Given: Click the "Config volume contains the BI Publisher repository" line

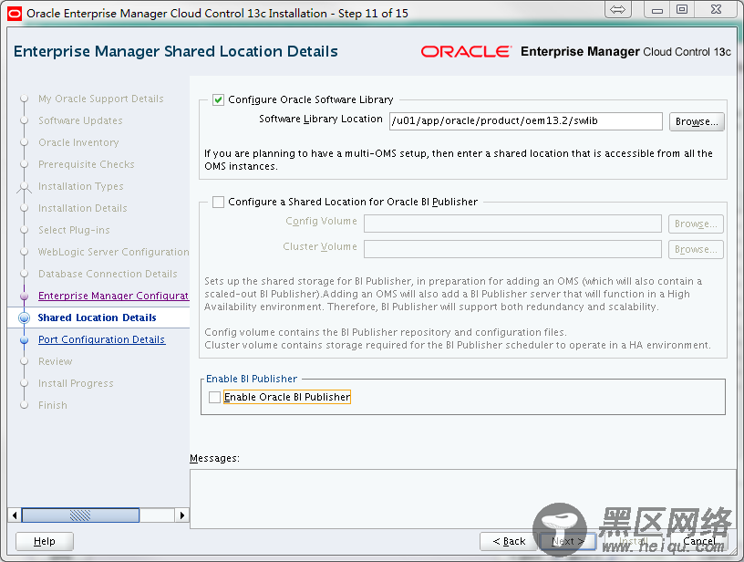Looking at the screenshot, I should [386, 332].
